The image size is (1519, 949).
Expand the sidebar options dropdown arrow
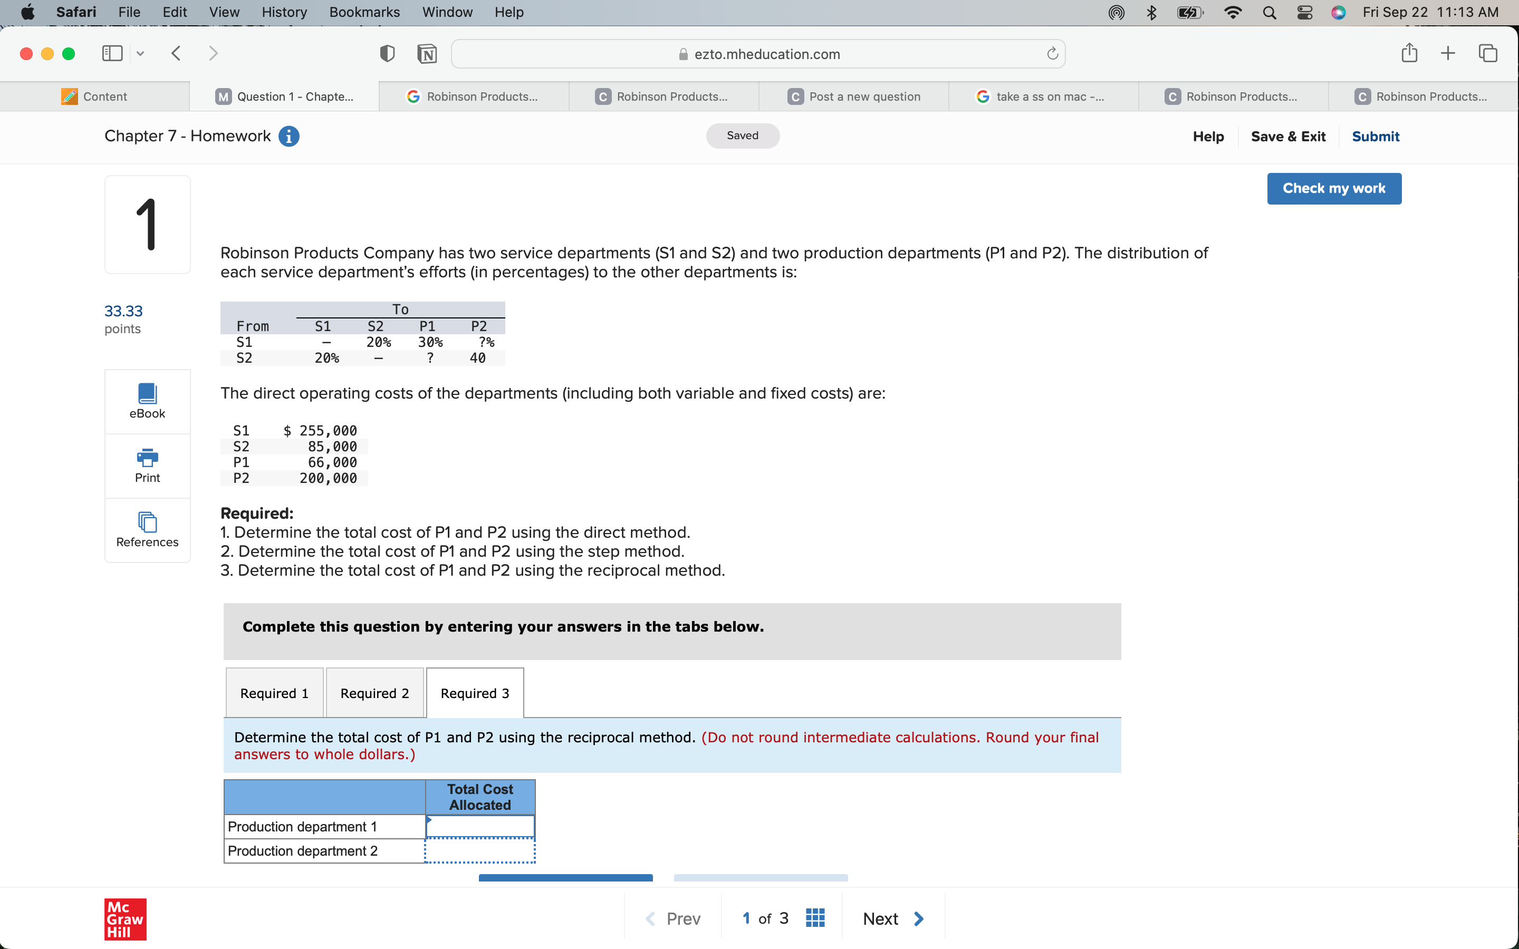pos(141,53)
